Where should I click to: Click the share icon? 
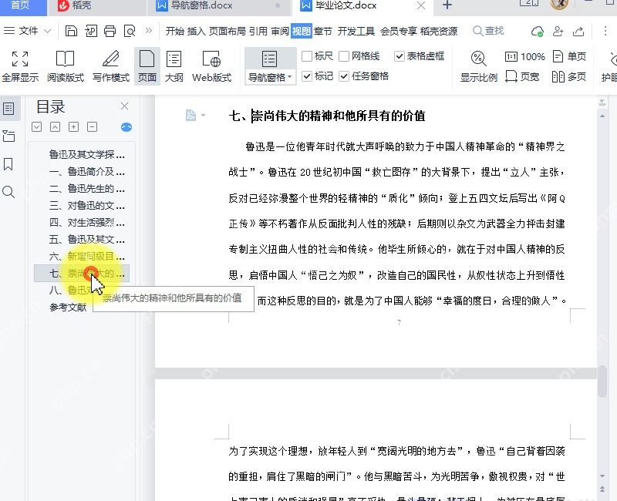[578, 31]
